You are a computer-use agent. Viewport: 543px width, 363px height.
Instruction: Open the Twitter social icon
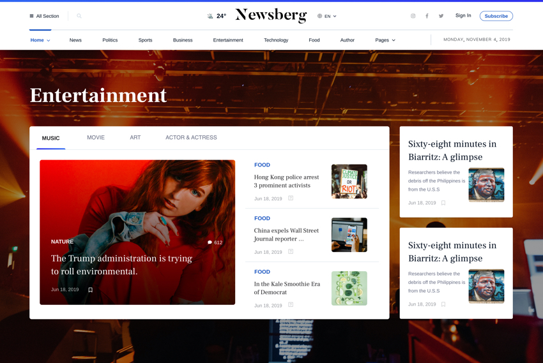click(441, 16)
